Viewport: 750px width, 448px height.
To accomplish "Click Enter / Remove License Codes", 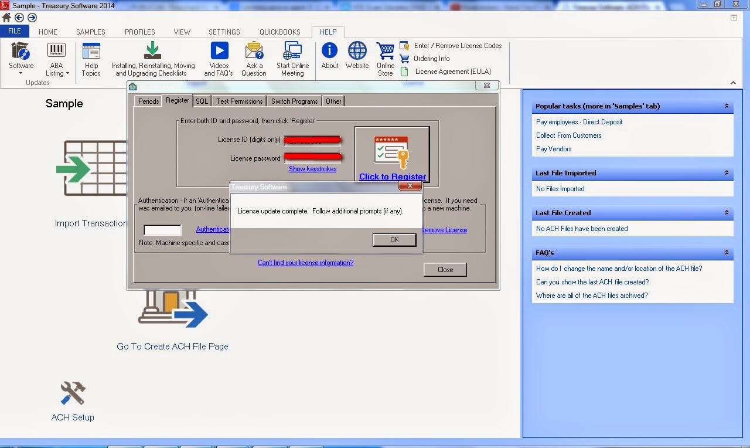I will [x=451, y=46].
